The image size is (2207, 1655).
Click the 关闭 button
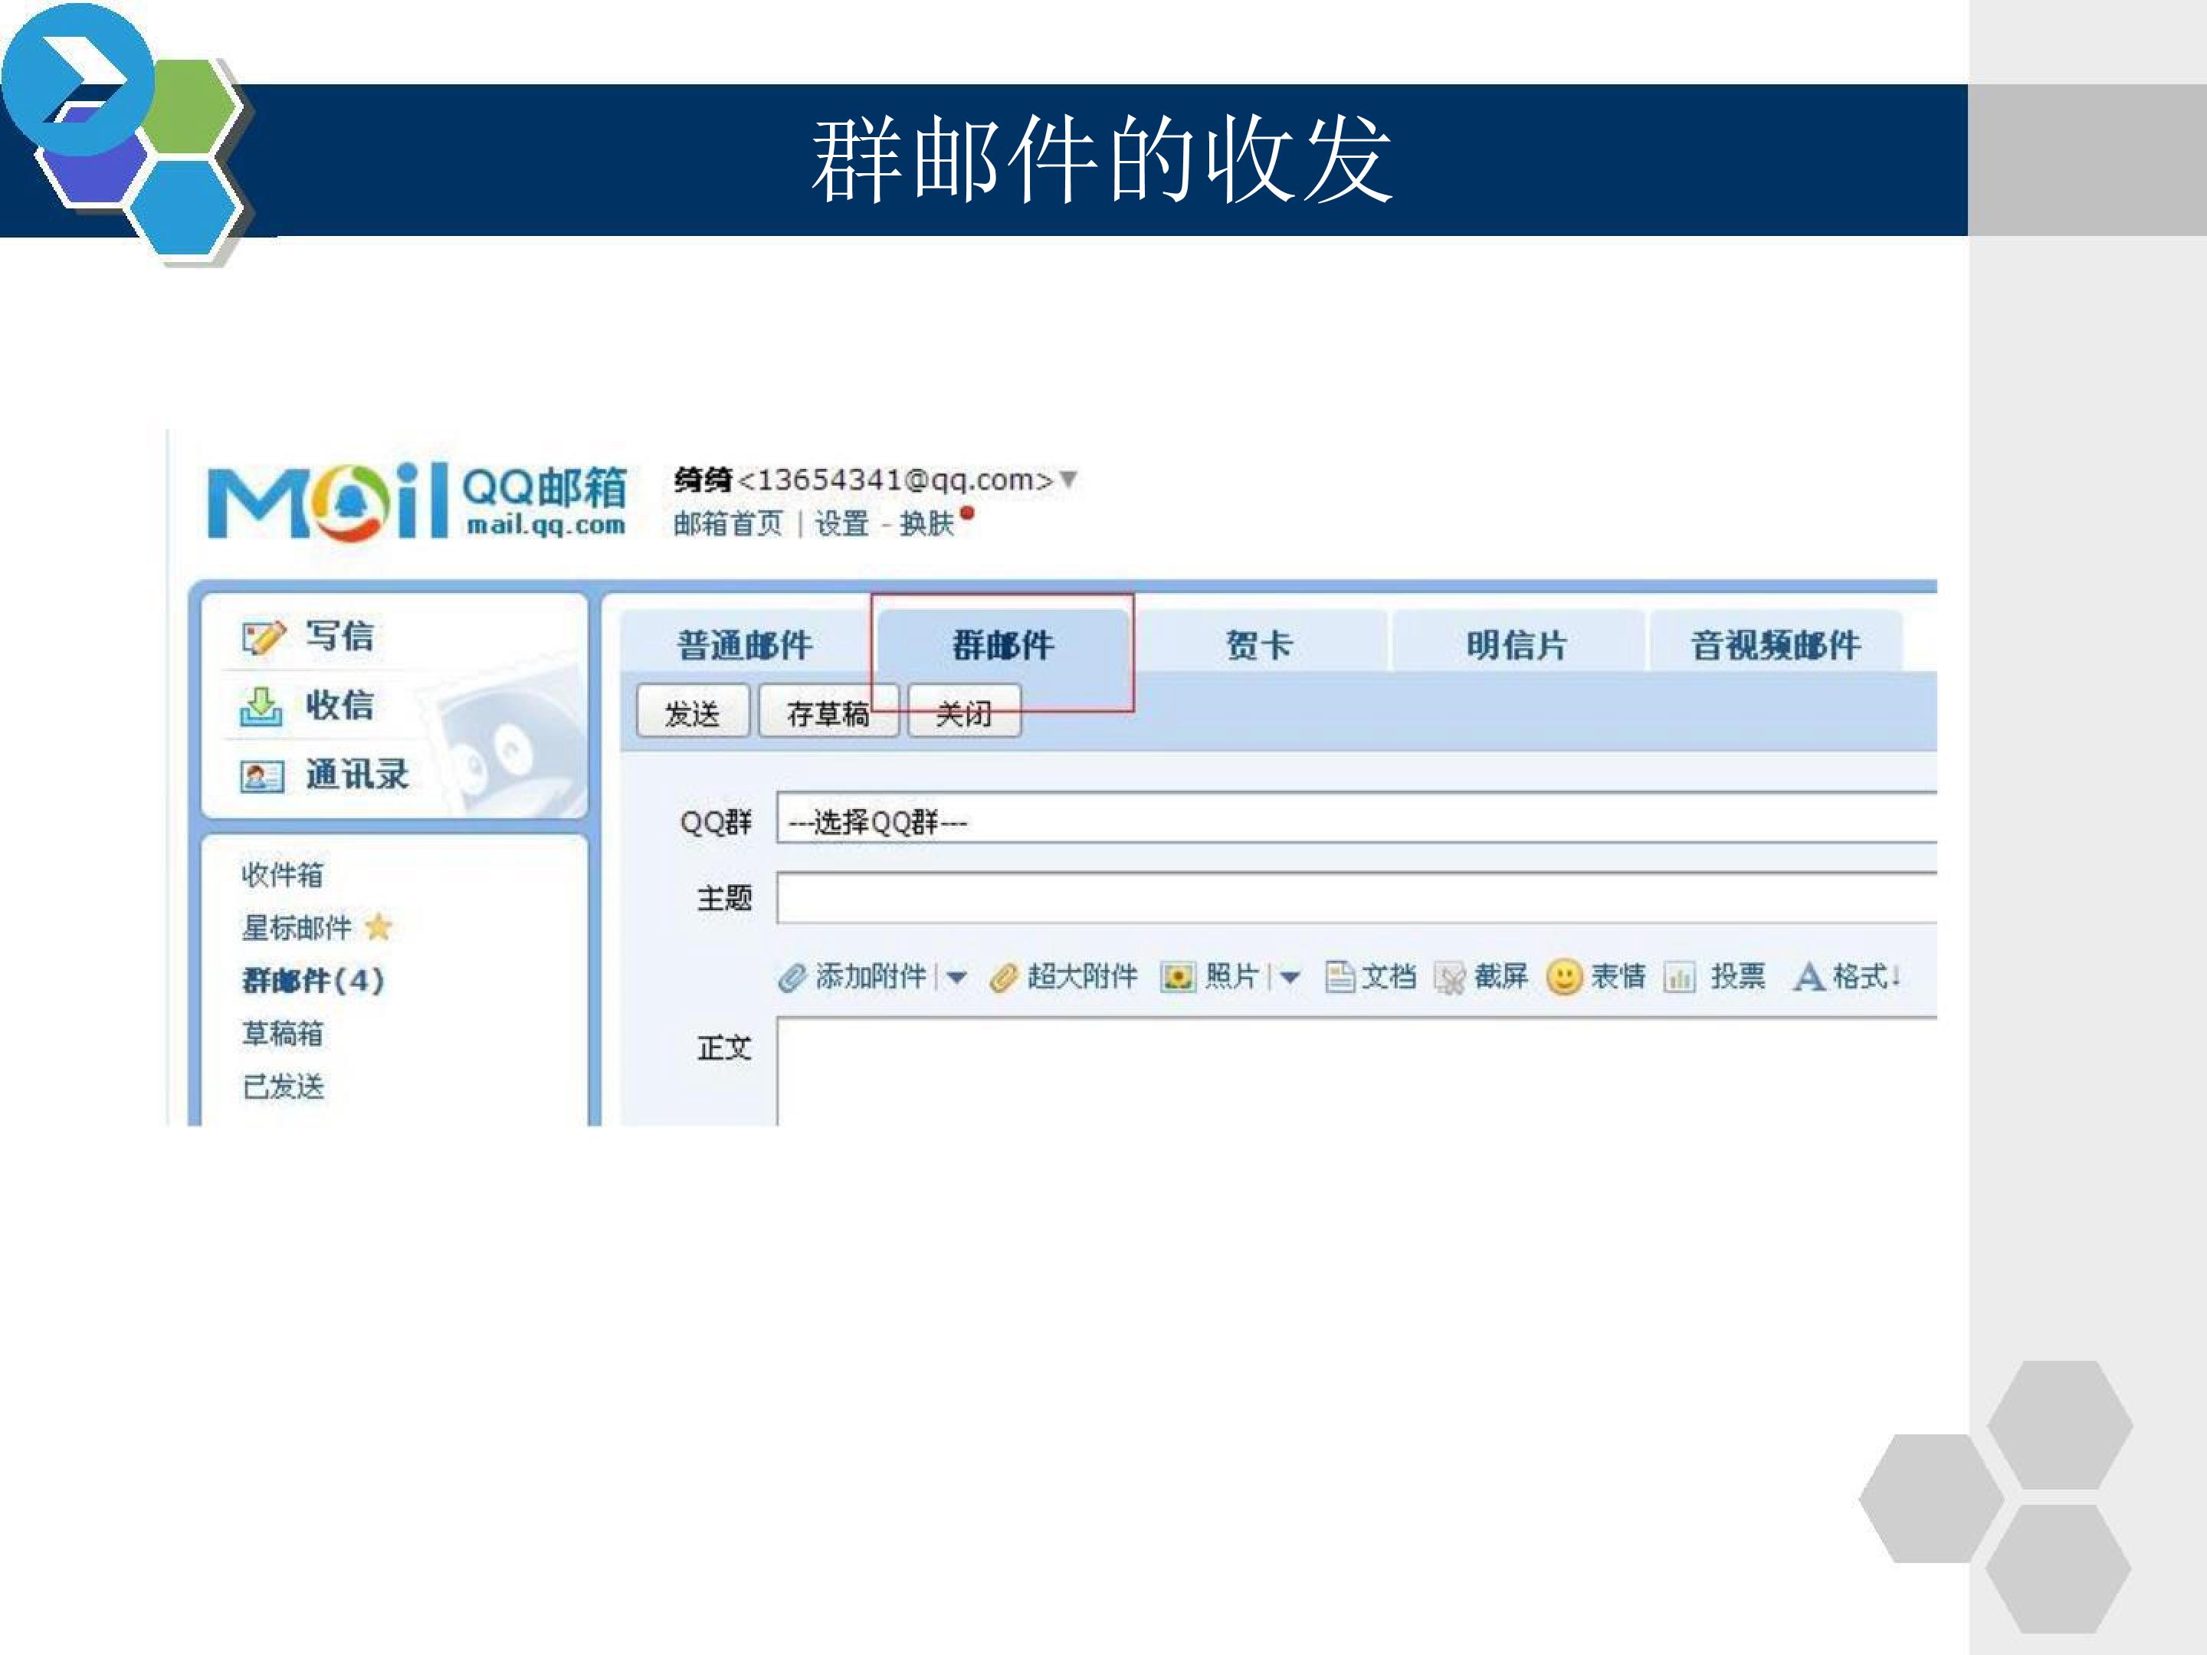[x=964, y=713]
